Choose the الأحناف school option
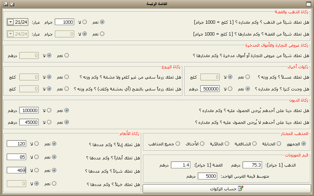Viewport: 314px width, 196px height. 202,144
